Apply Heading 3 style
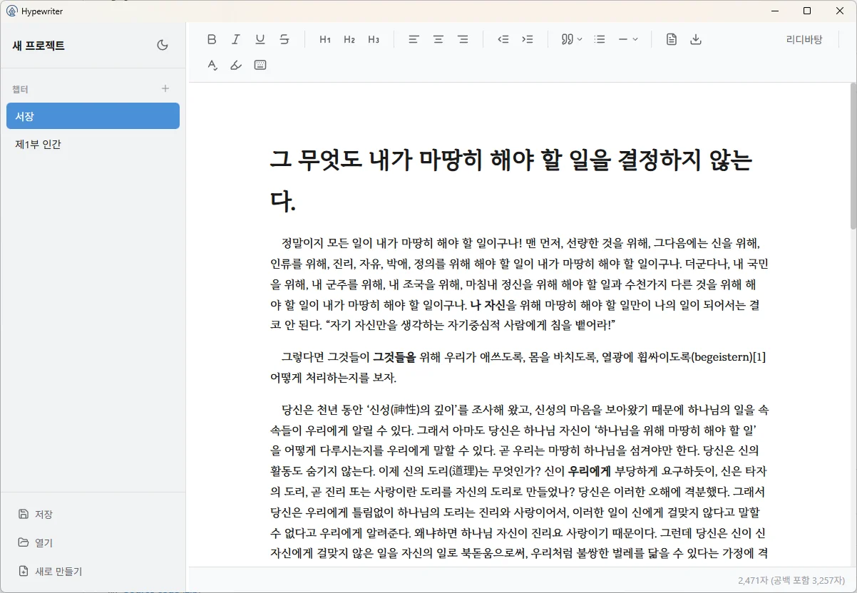The width and height of the screenshot is (857, 593). [374, 39]
